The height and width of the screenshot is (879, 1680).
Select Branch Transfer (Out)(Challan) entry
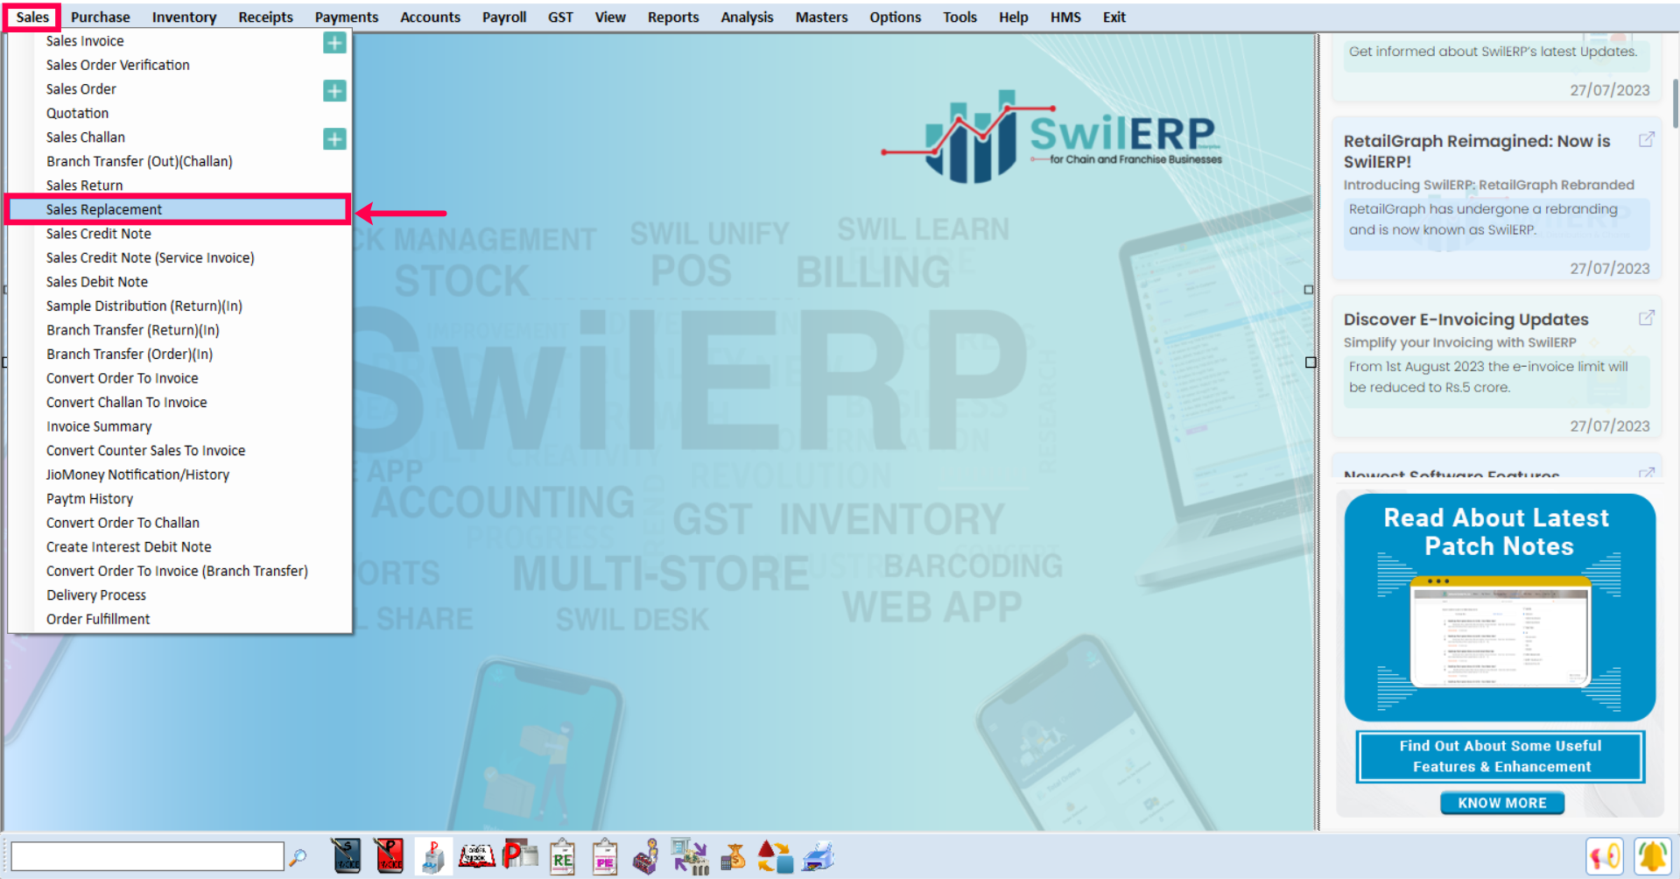178,161
